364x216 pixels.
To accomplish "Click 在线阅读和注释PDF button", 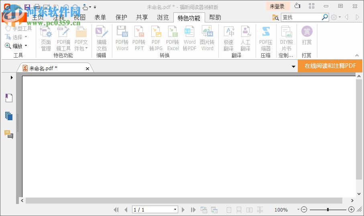I will [x=330, y=66].
